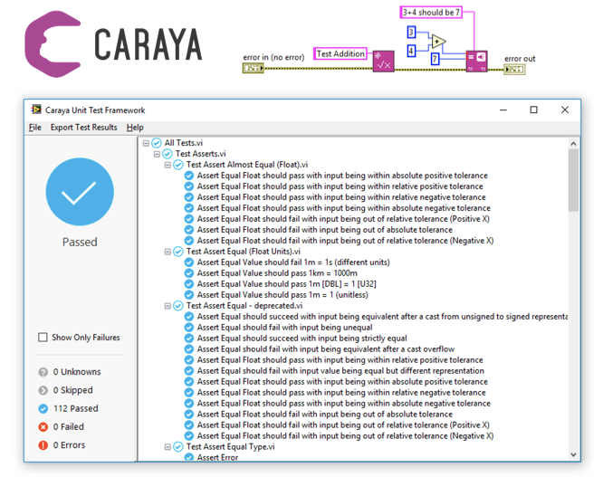The image size is (603, 477).
Task: Click the blue check icon beside 112 Passed
Action: tap(43, 408)
